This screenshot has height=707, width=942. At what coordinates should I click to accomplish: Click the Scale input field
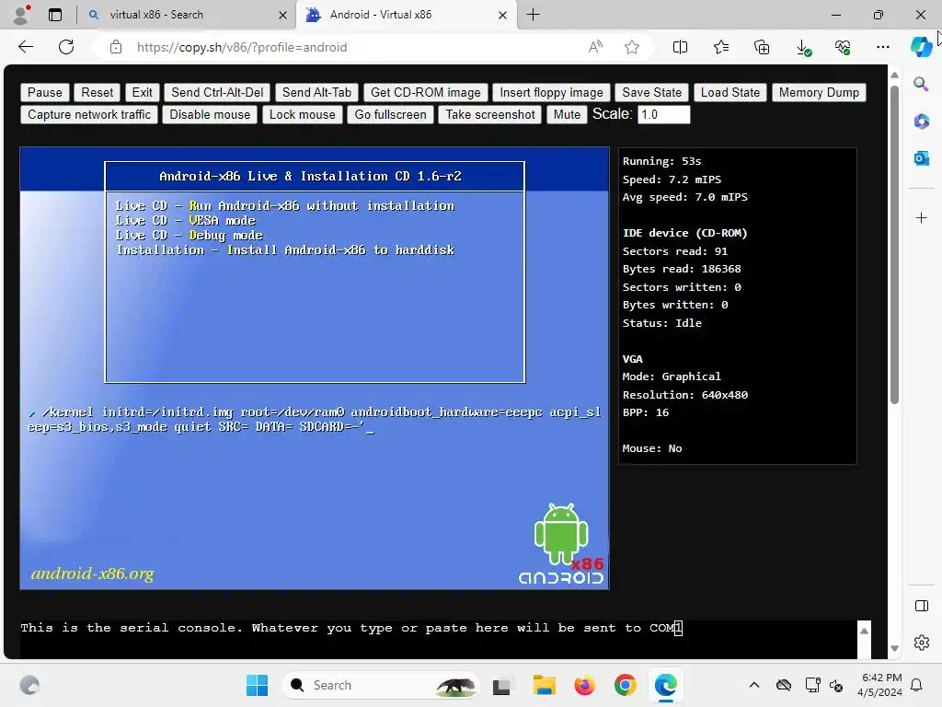point(663,114)
